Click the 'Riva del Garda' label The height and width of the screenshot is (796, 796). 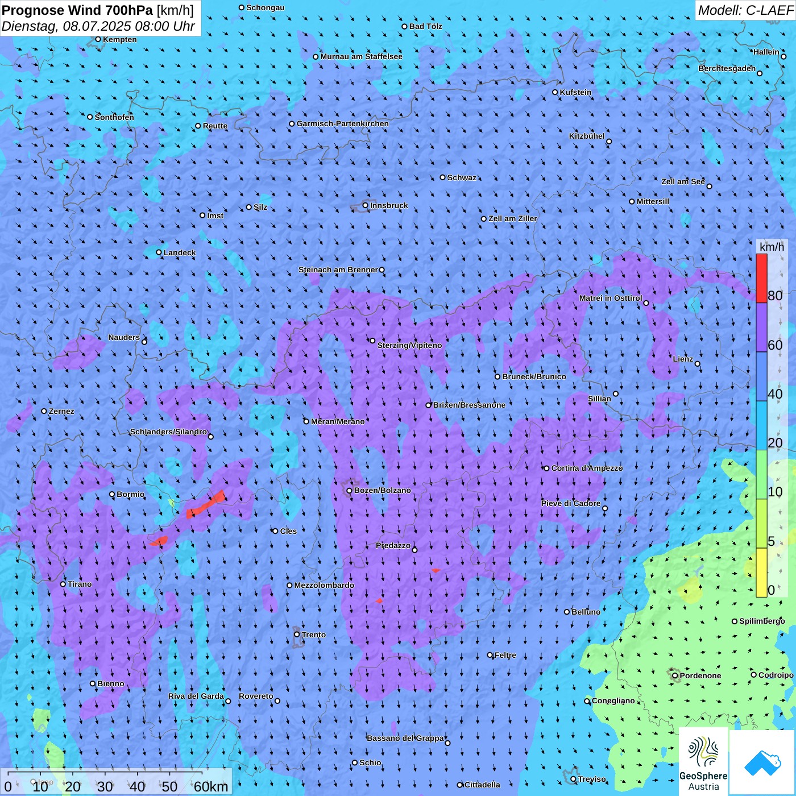coord(196,696)
